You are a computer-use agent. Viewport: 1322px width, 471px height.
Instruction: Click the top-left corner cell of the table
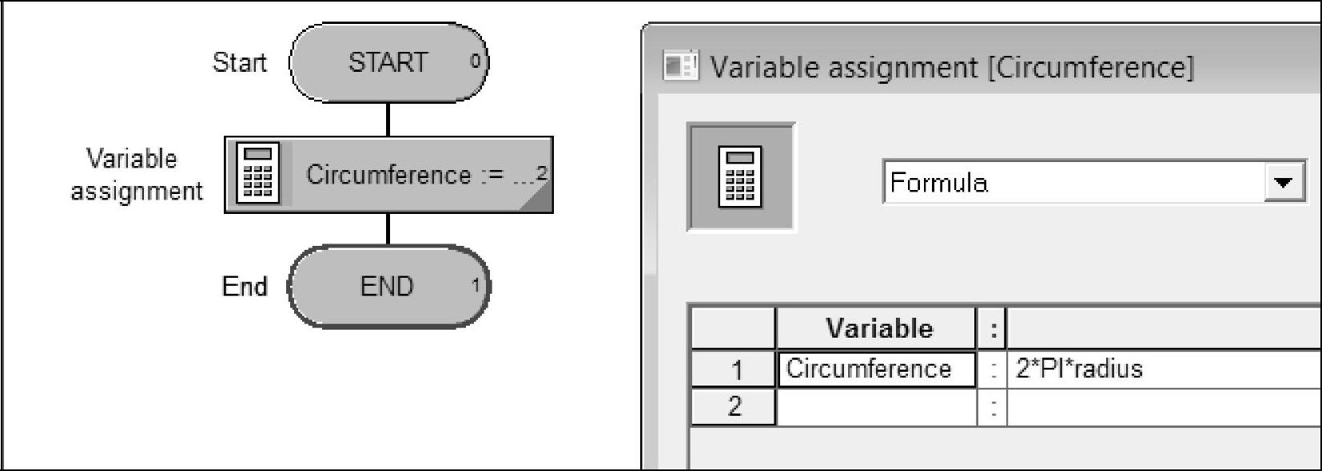pos(734,328)
